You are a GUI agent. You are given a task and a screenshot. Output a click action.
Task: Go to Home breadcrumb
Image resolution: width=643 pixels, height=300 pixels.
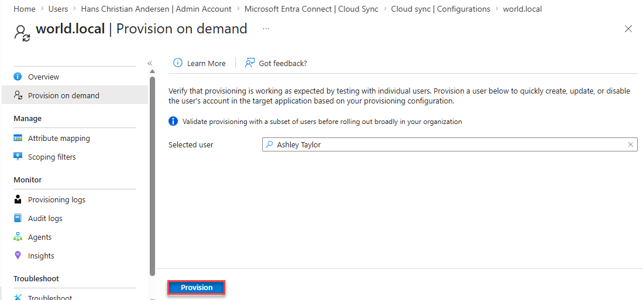tap(24, 9)
